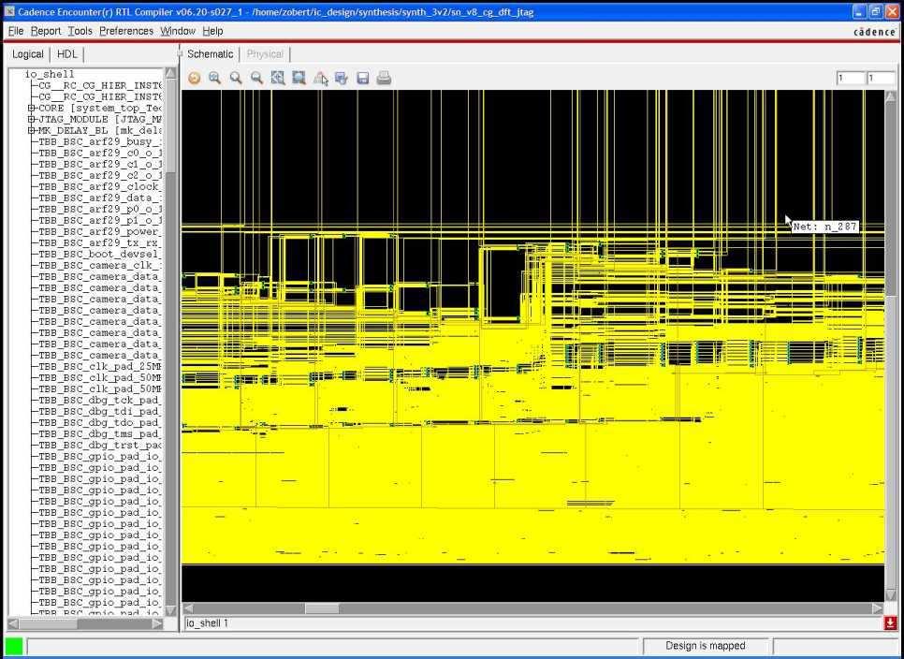Click the Design is mapped status text
The height and width of the screenshot is (659, 904).
click(705, 646)
